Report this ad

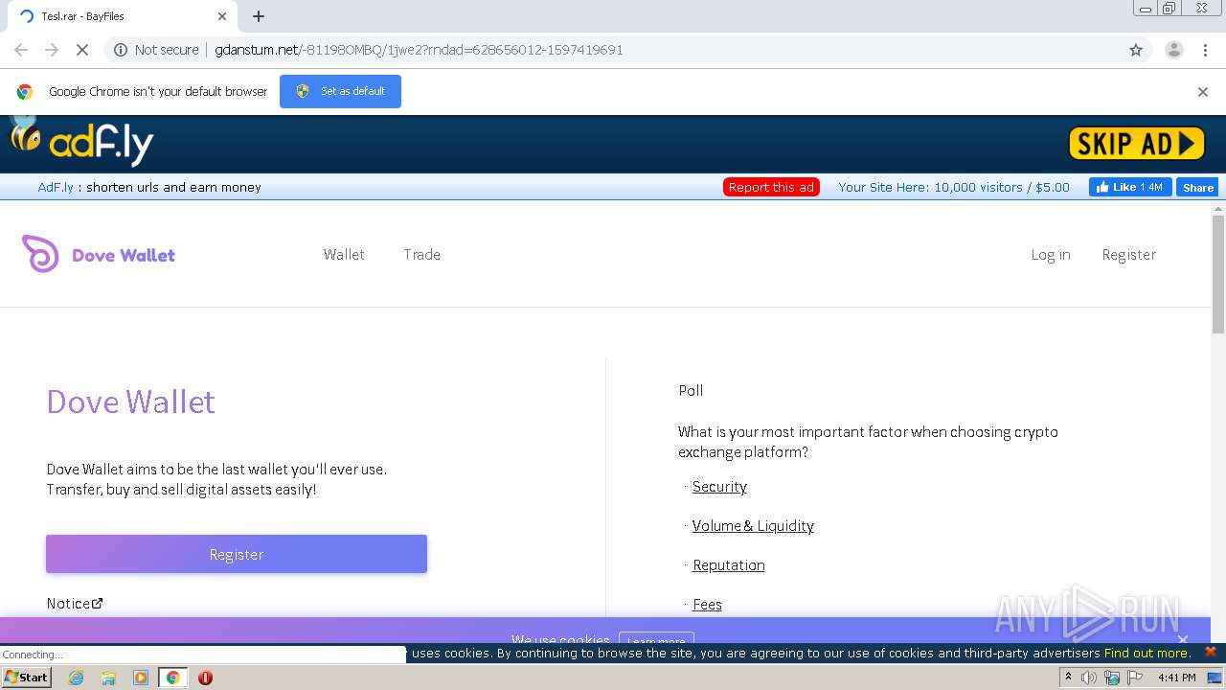coord(771,187)
